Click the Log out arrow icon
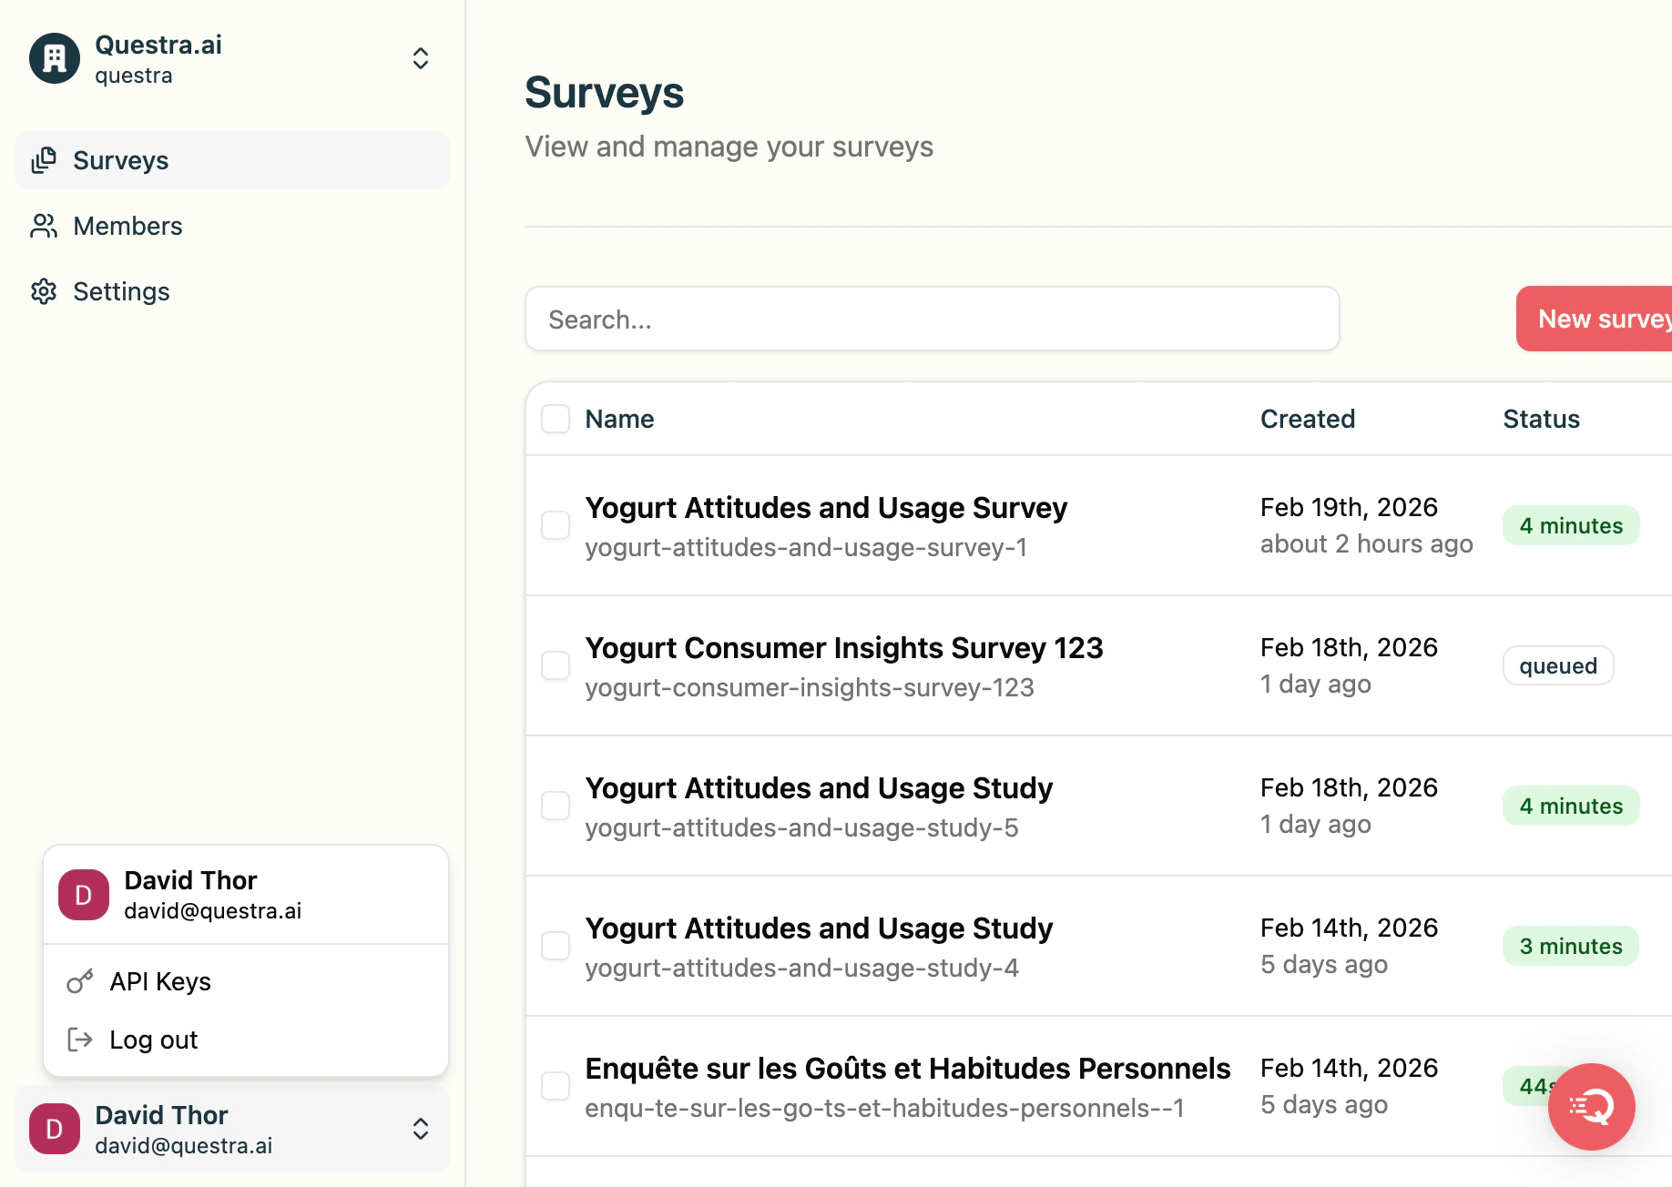The width and height of the screenshot is (1672, 1187). (x=80, y=1040)
